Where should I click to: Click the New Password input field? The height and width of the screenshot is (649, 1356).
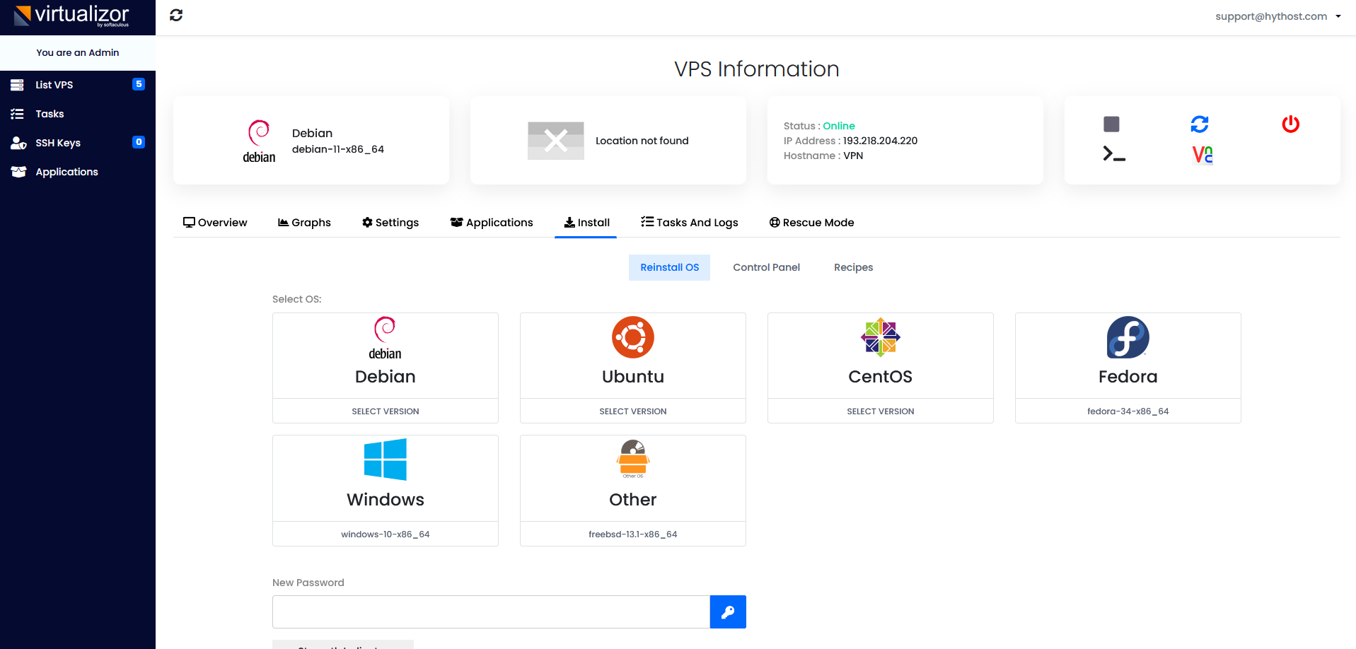tap(491, 612)
